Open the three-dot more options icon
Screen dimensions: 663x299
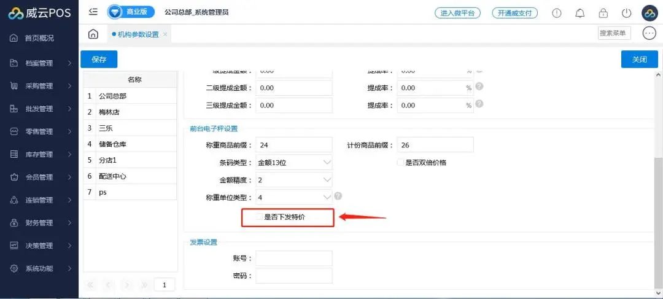click(x=649, y=33)
